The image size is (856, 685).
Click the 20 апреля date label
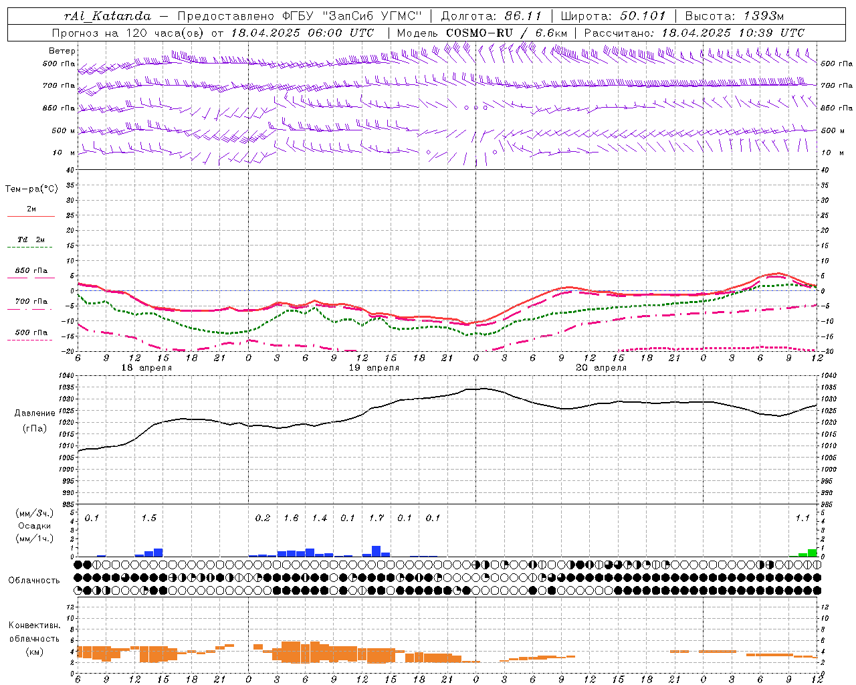601,368
